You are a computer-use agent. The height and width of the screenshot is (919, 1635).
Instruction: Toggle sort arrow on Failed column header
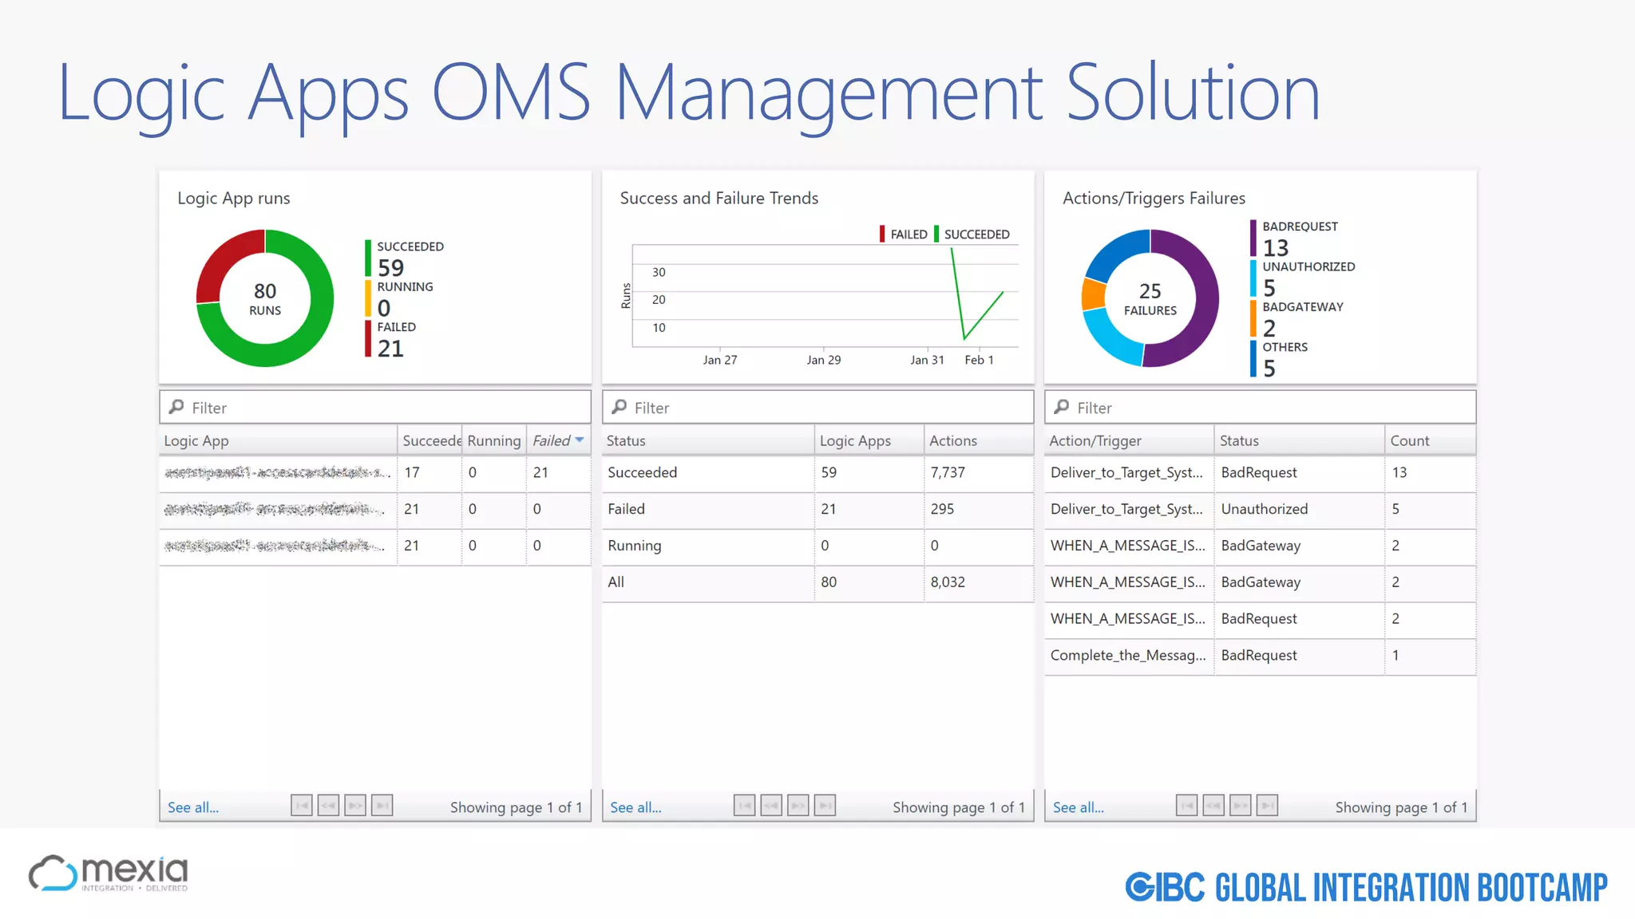[x=580, y=440]
